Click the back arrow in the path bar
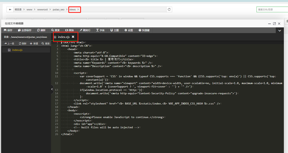The height and width of the screenshot is (153, 288). tap(10, 9)
